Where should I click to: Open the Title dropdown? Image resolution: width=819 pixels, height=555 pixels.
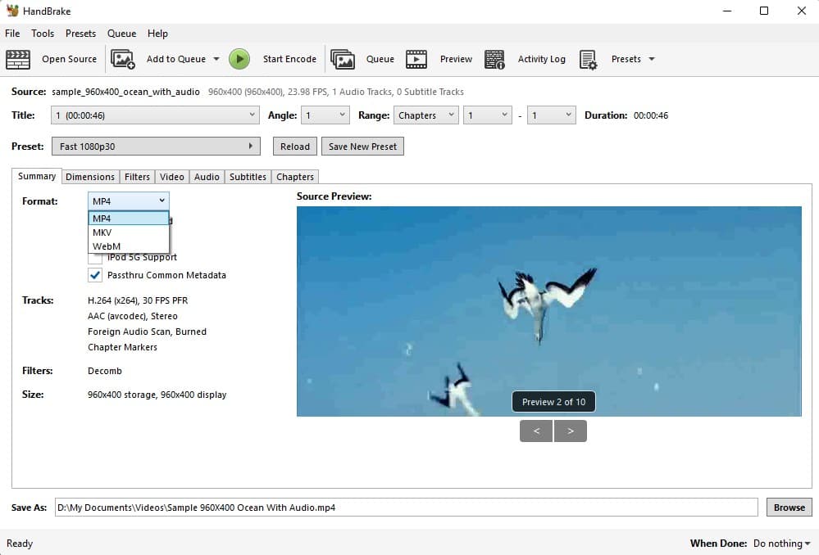pyautogui.click(x=252, y=115)
